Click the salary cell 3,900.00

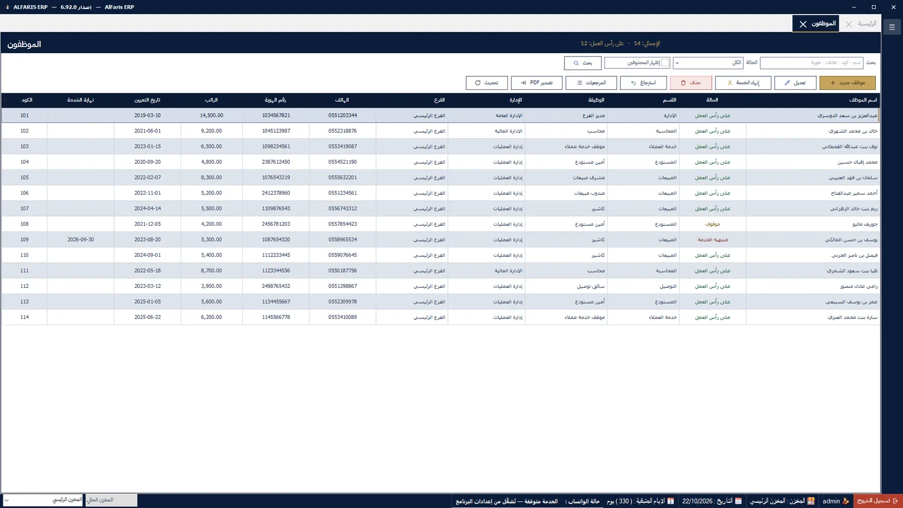click(212, 286)
